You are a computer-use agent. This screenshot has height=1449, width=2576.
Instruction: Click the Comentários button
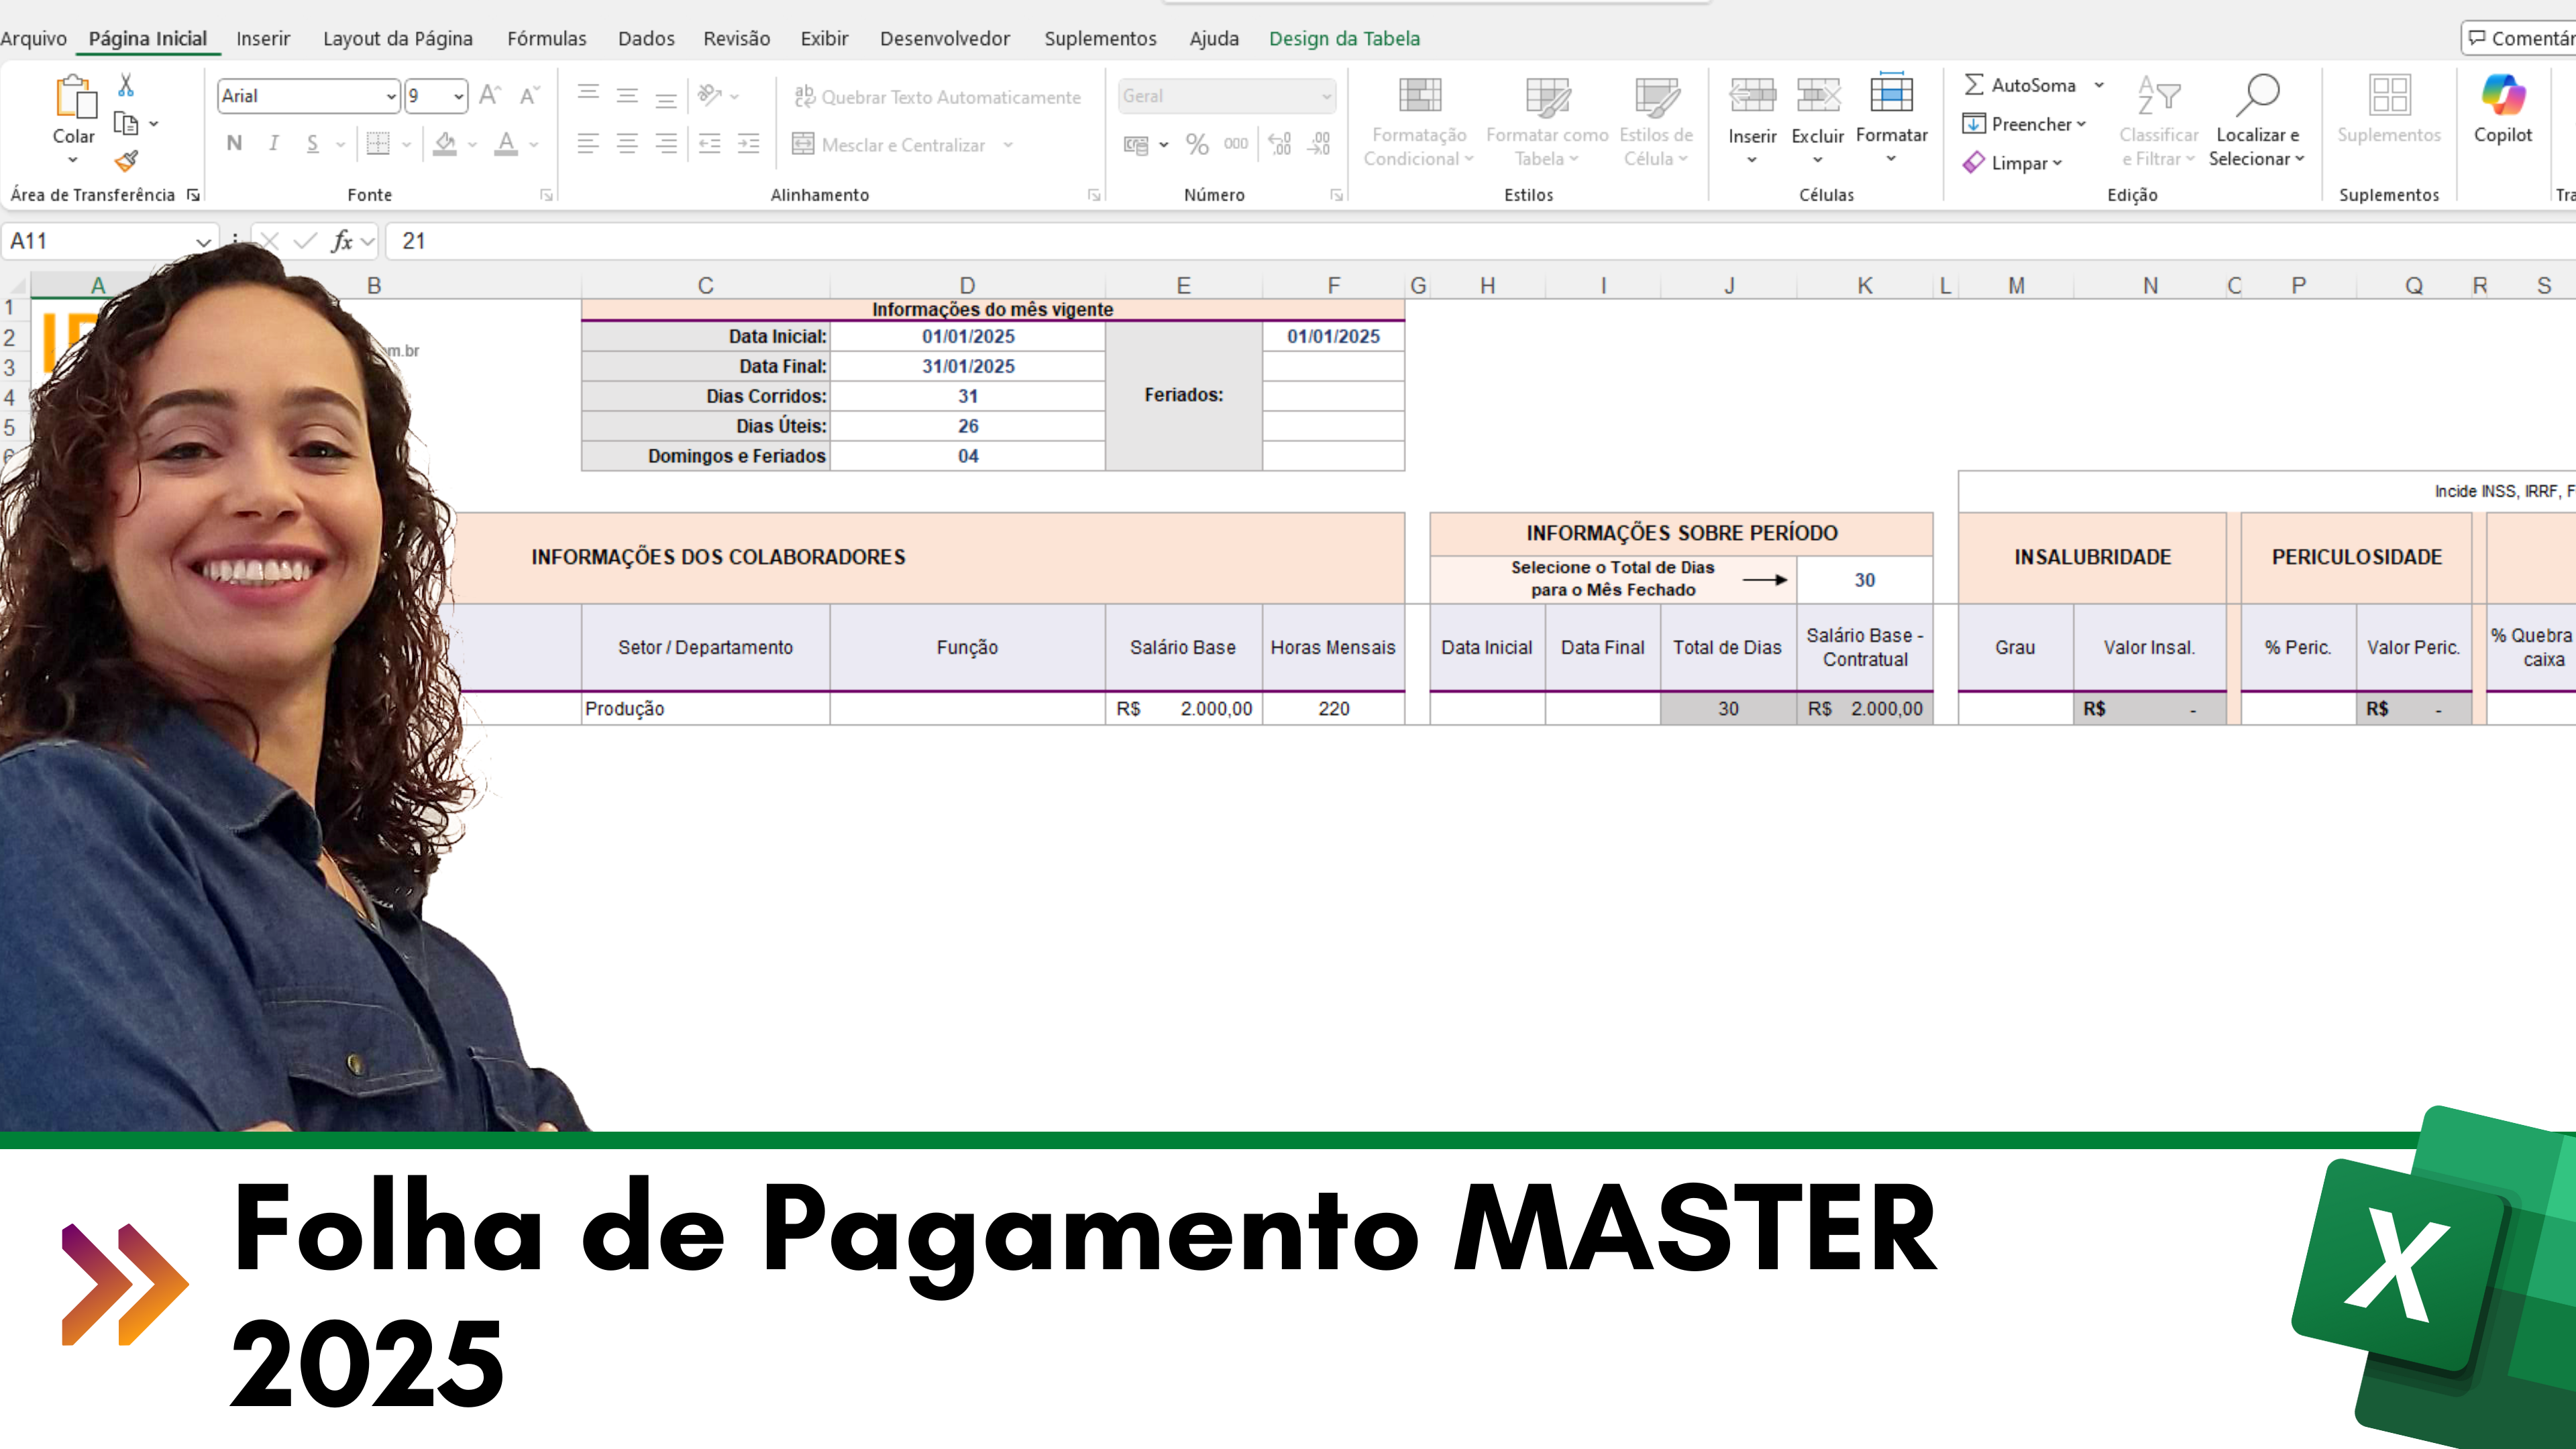coord(2519,38)
